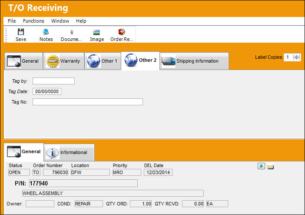The height and width of the screenshot is (215, 305).
Task: Click the Tag by input field
Action: coord(53,81)
